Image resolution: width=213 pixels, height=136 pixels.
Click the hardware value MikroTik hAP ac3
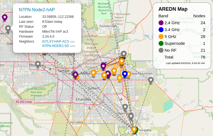55,32
